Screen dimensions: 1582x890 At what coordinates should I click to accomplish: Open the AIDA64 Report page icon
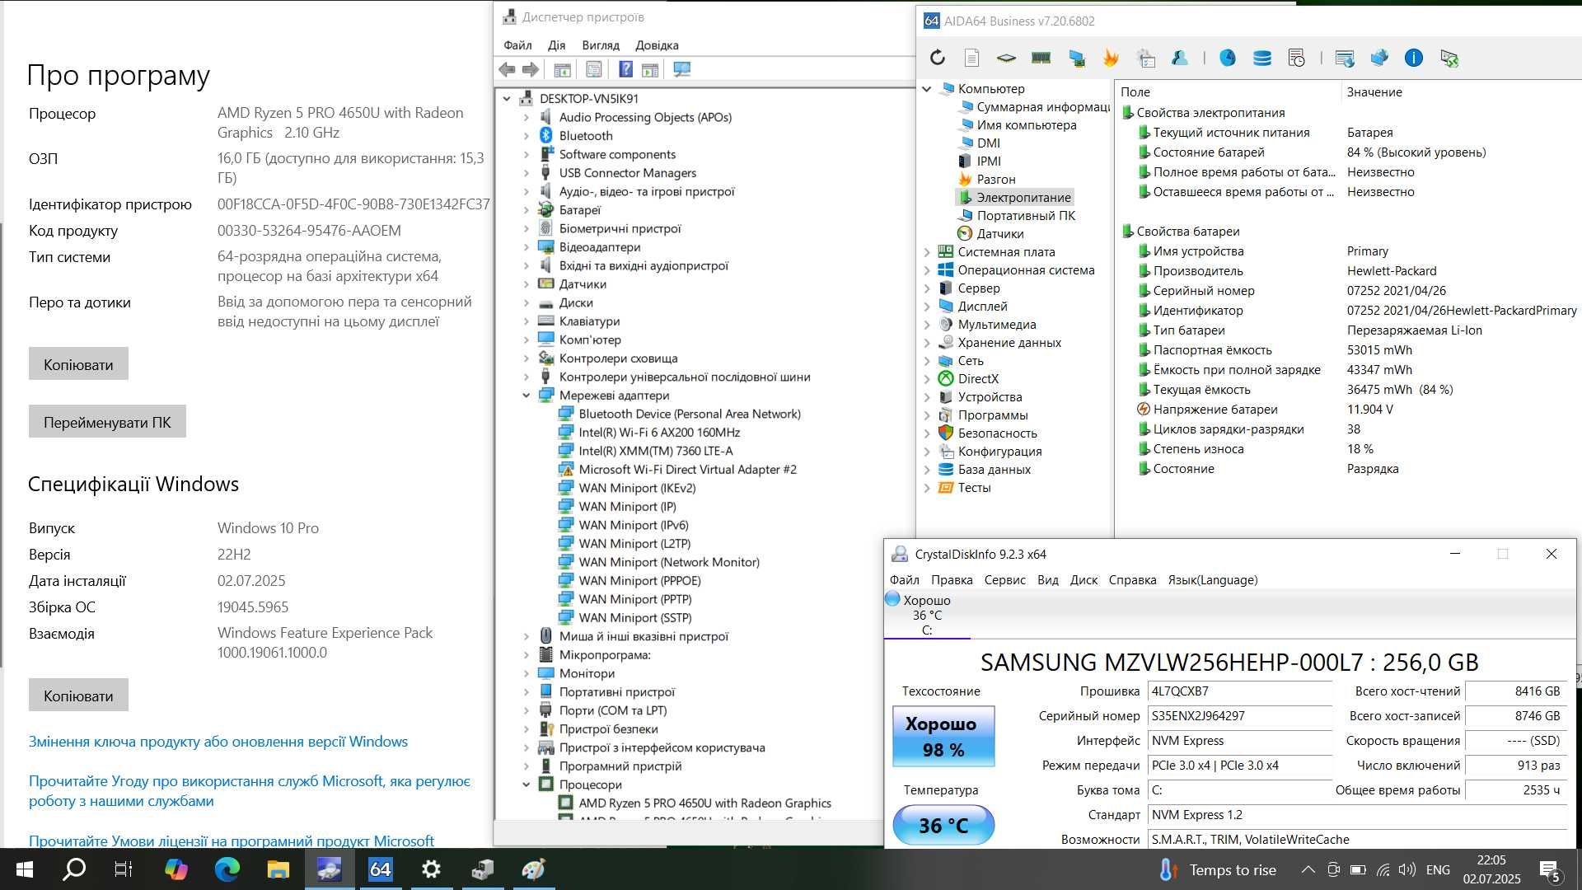(971, 58)
